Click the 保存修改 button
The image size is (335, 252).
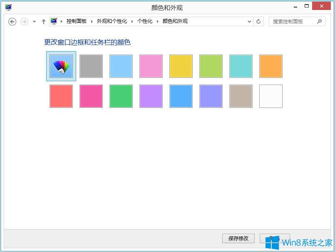(x=238, y=238)
